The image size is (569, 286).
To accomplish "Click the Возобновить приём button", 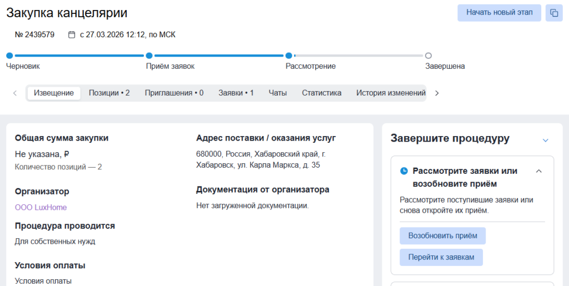I will point(443,236).
